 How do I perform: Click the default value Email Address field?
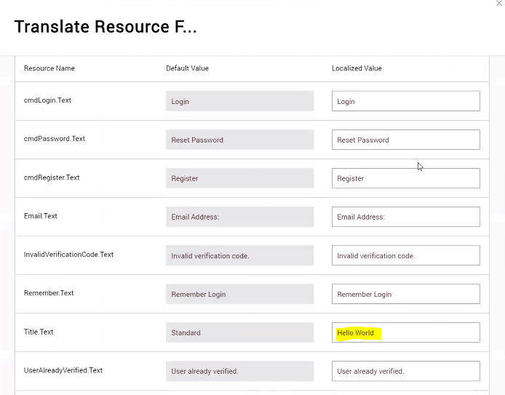tap(239, 217)
